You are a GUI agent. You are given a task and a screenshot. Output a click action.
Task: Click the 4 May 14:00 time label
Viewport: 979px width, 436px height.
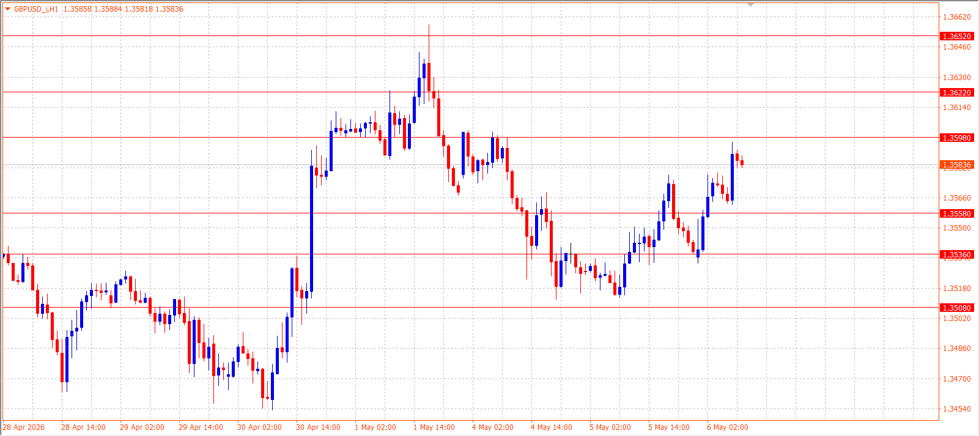coord(552,427)
